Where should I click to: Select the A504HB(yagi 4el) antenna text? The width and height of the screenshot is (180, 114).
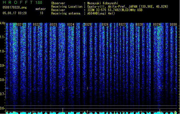(x=101, y=13)
